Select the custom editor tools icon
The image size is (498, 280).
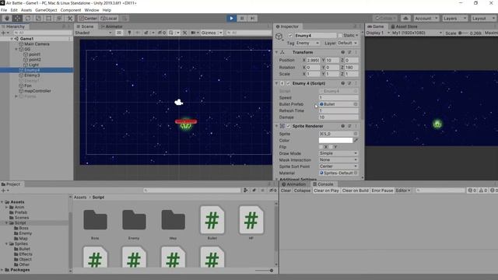pos(70,19)
